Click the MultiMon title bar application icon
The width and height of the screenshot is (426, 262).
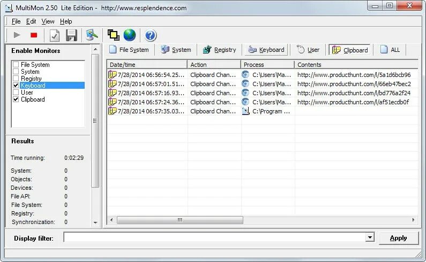tap(9, 8)
